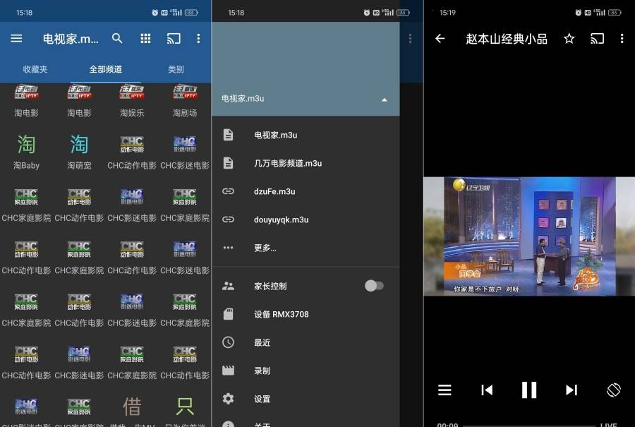
Task: Switch to 类别 tab
Action: [176, 69]
